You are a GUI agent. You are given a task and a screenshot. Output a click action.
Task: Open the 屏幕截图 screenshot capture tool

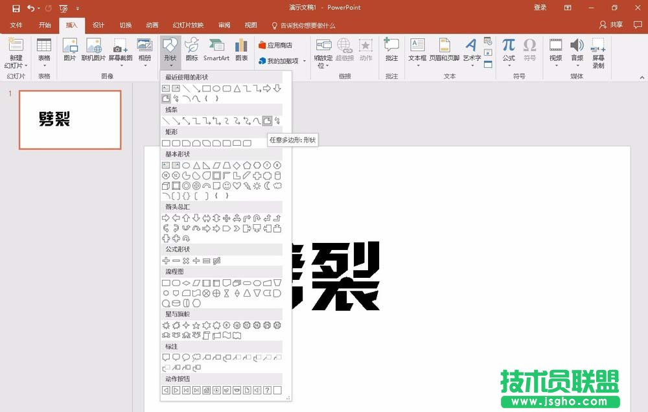121,50
